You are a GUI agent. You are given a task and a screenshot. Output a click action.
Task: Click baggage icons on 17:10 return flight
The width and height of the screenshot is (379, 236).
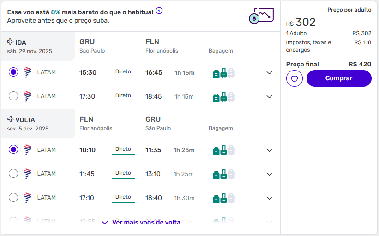[x=223, y=198]
